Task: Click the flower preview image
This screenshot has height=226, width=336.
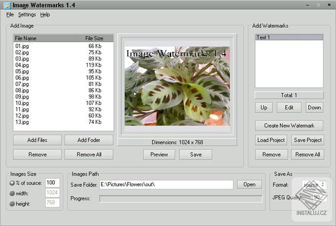Action: tap(177, 86)
